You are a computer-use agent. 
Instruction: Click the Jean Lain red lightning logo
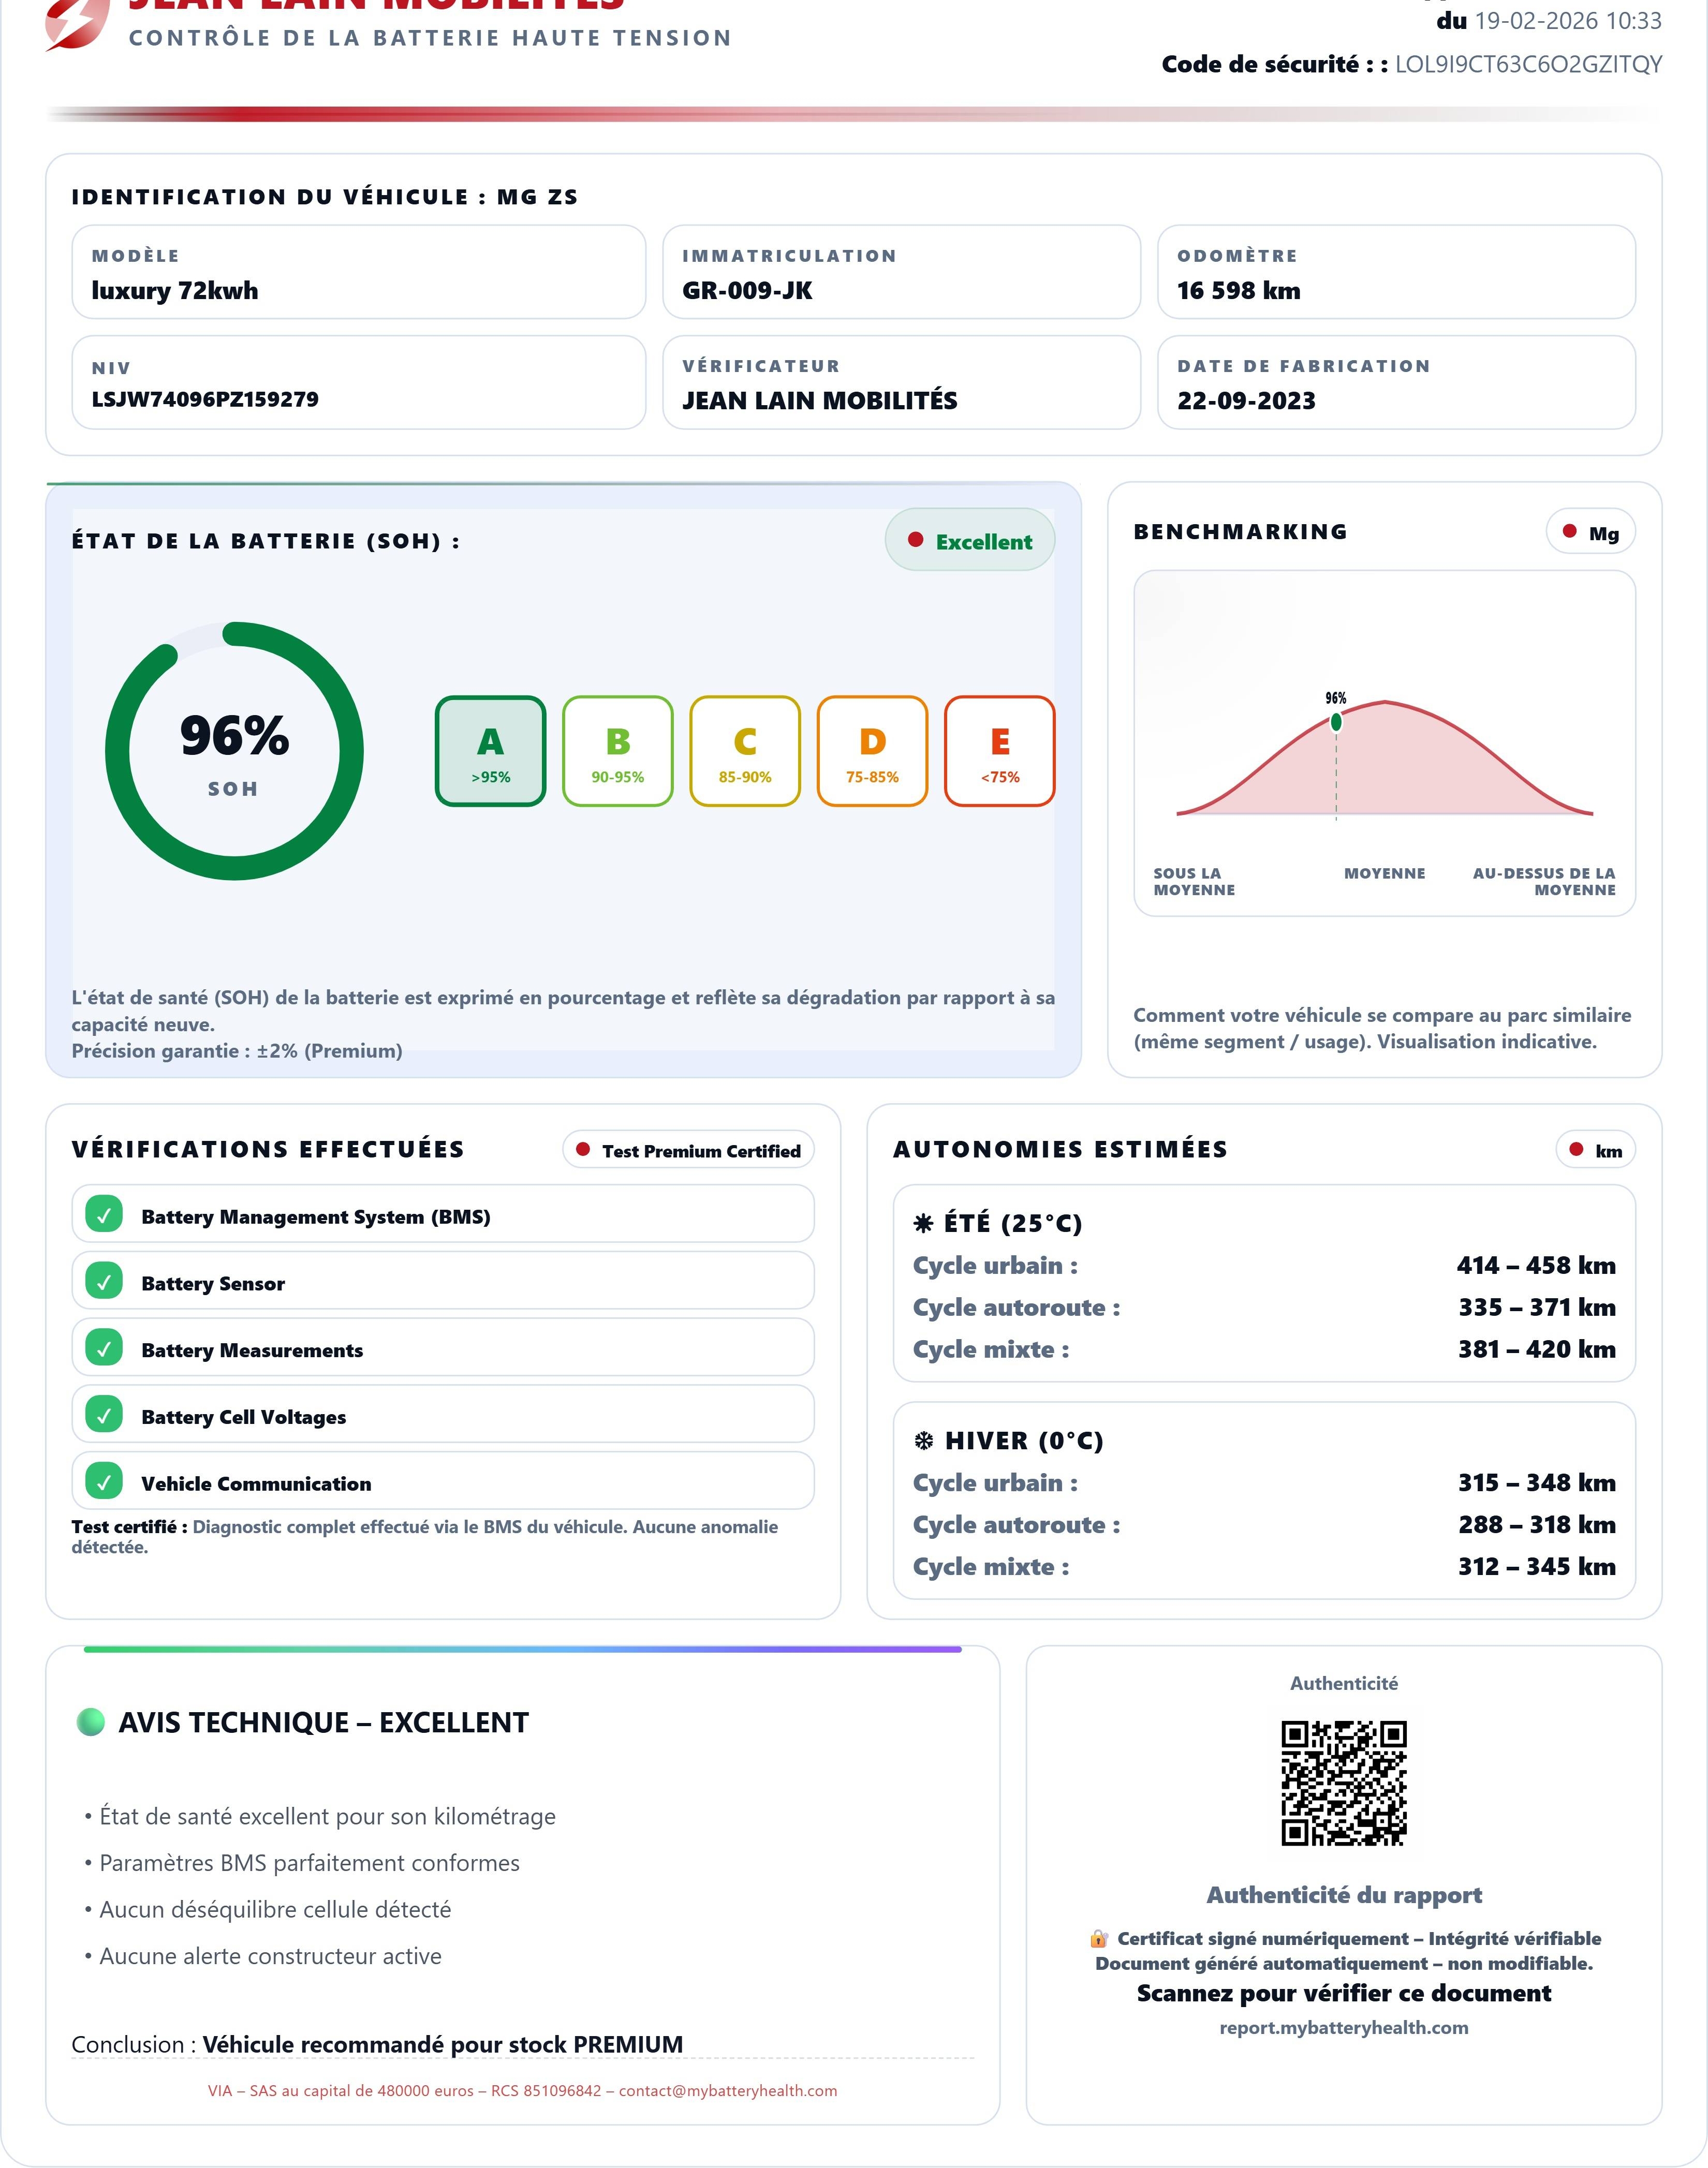click(x=76, y=22)
